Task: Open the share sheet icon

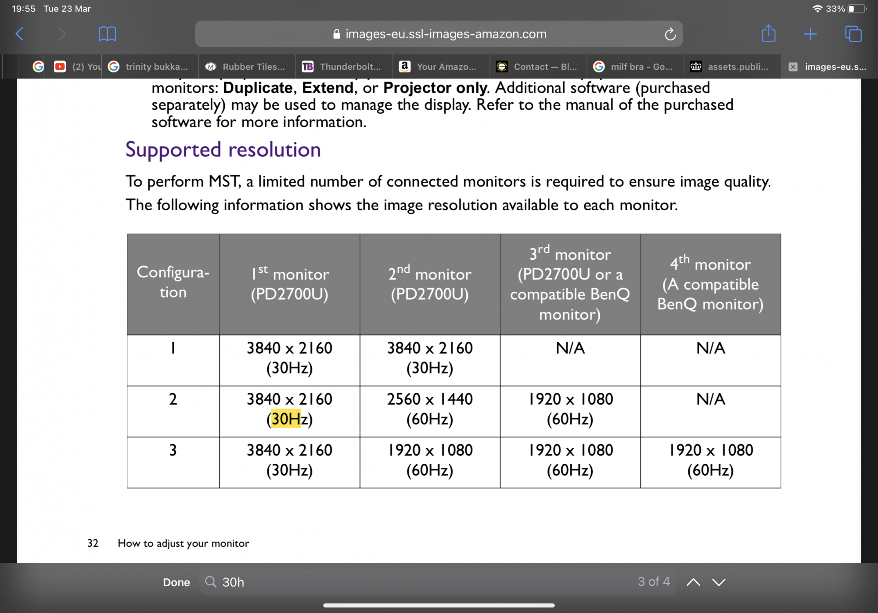Action: 768,34
